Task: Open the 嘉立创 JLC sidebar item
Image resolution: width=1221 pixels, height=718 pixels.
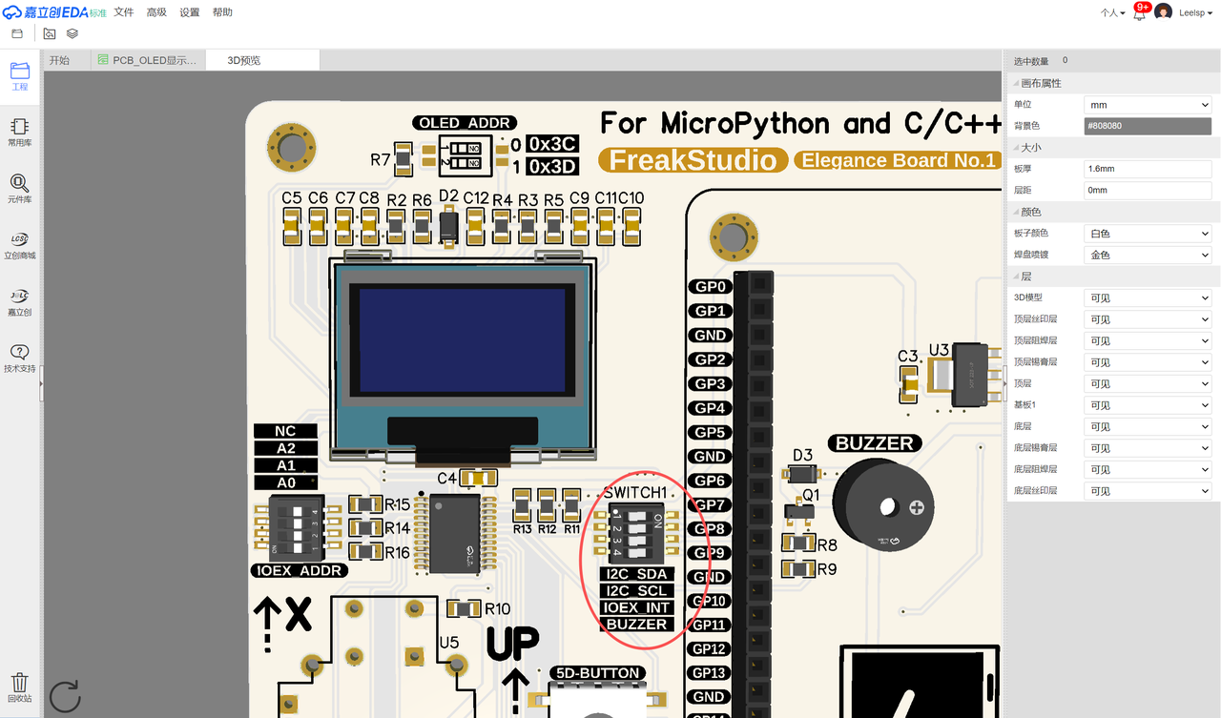Action: (20, 301)
